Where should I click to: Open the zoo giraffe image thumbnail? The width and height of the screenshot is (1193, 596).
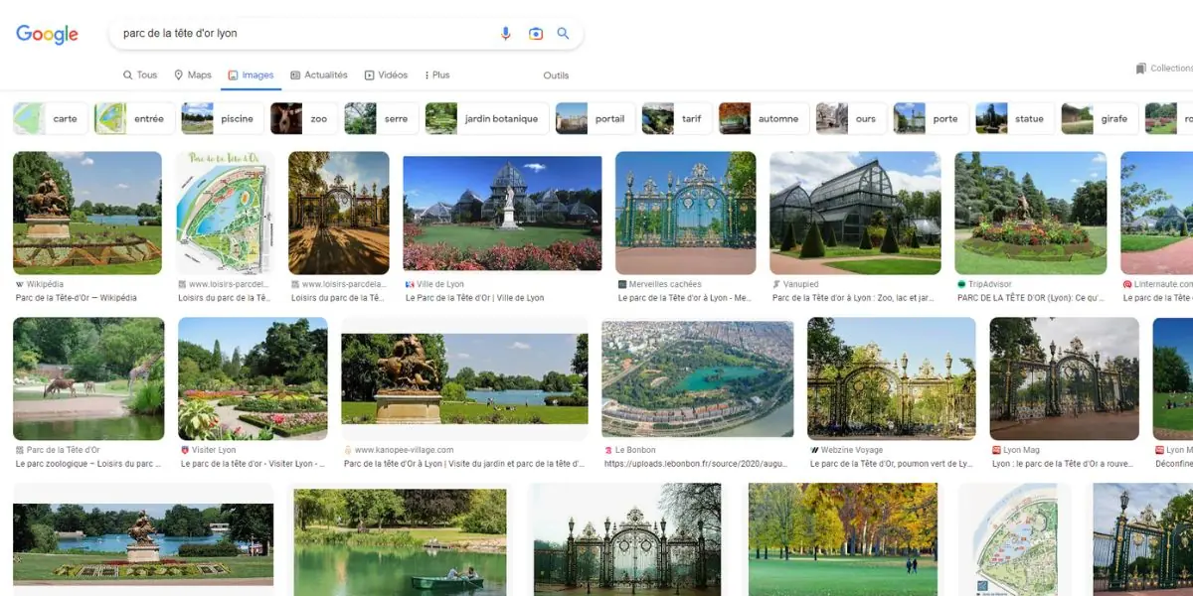tap(88, 378)
